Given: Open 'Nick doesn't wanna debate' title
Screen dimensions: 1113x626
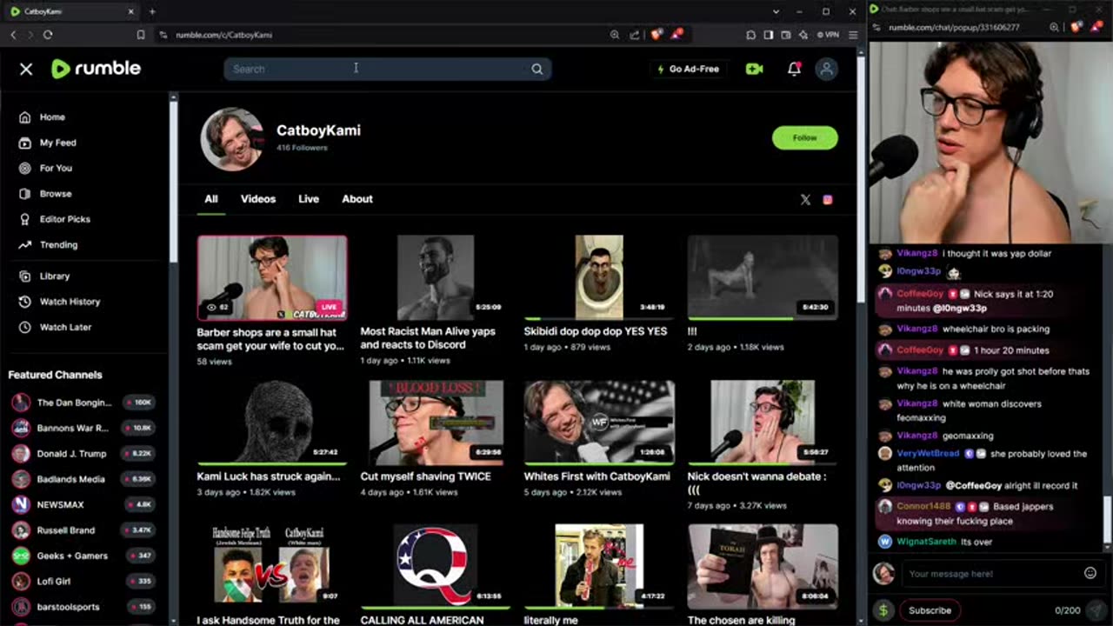Looking at the screenshot, I should (757, 483).
